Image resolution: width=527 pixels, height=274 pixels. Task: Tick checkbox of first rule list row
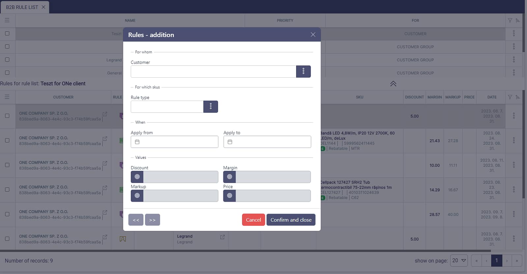[7, 34]
